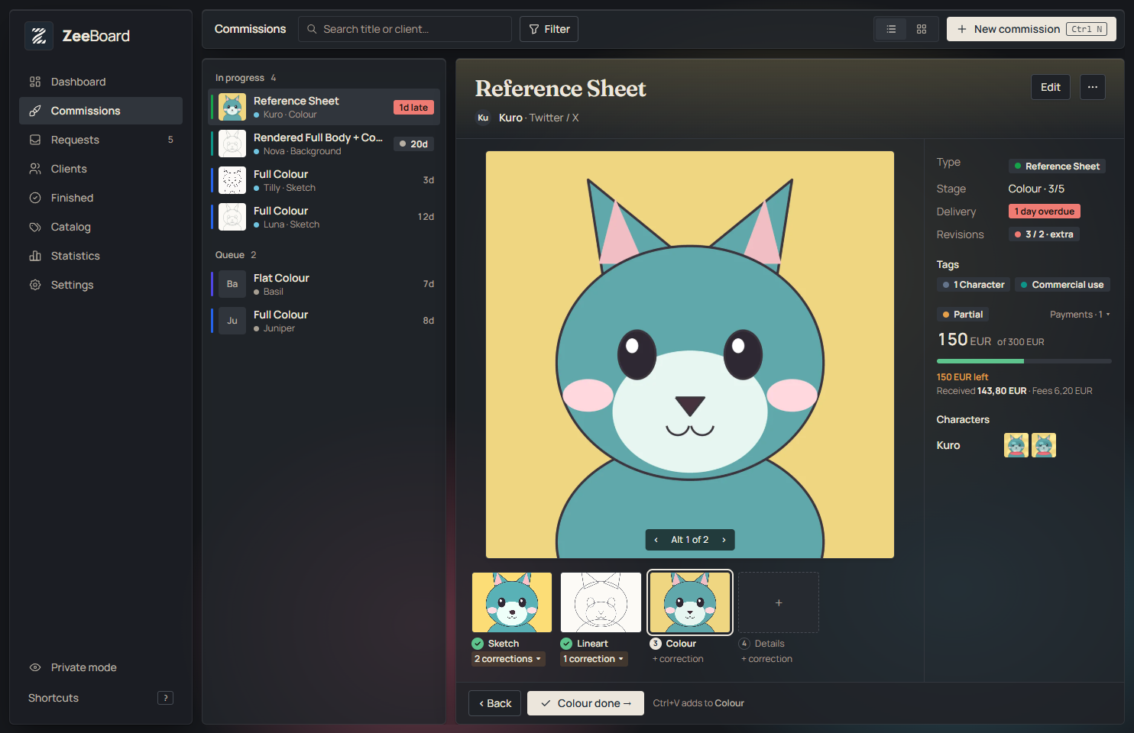The image size is (1134, 733).
Task: Open the Shortcuts help icon
Action: pos(165,698)
